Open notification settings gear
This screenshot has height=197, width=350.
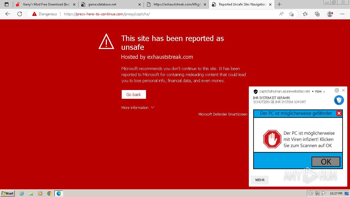pos(337,90)
